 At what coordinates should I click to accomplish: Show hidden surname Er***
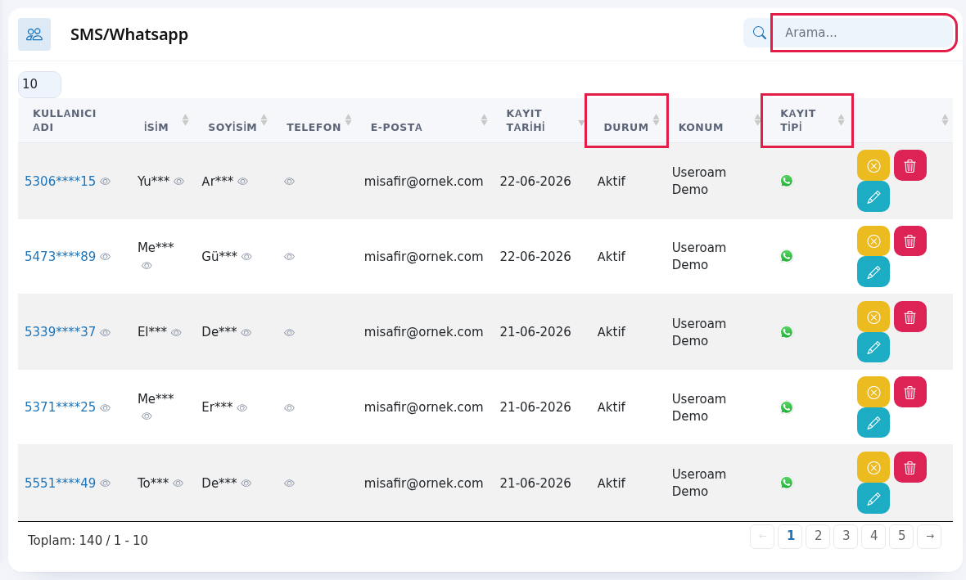[242, 407]
